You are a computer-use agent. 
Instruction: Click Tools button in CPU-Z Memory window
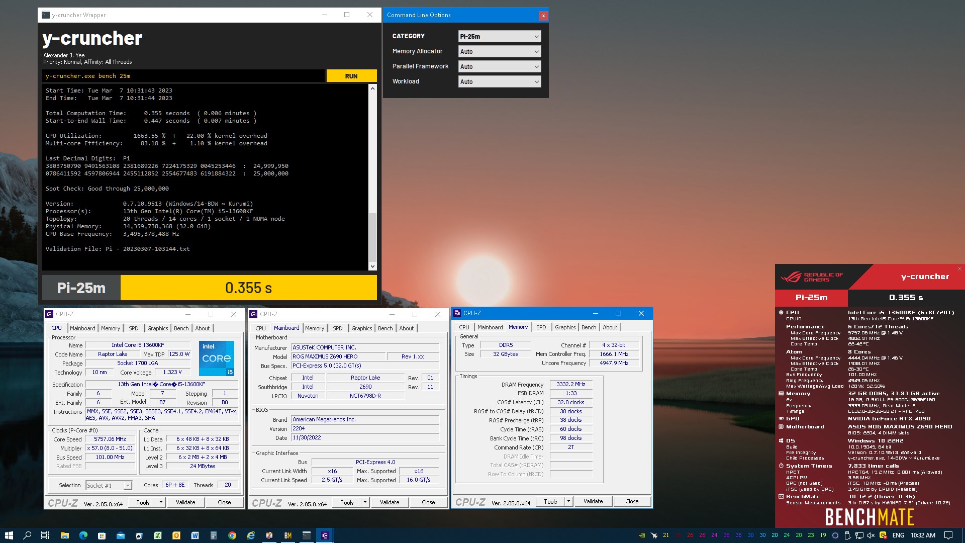[x=550, y=501]
